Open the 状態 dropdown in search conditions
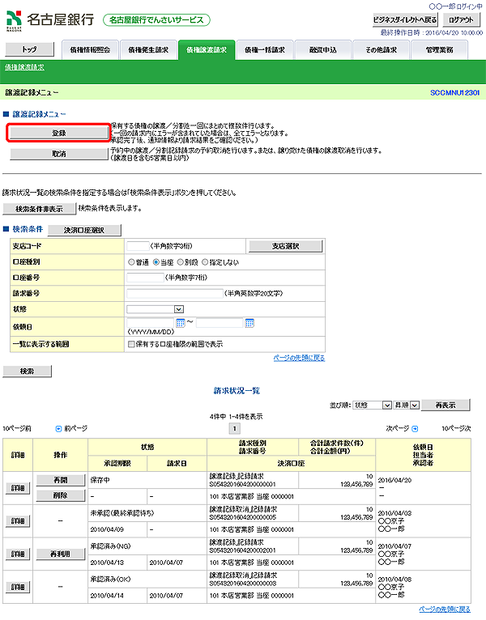Viewport: 486px width, 620px height. pos(156,309)
